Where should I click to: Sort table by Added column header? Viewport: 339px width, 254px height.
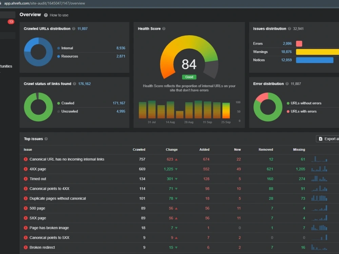(x=204, y=149)
